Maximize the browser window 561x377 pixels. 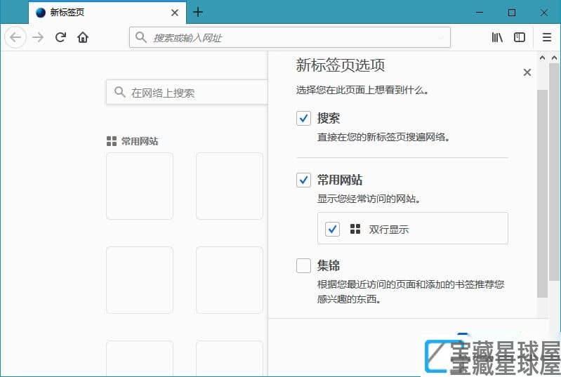pyautogui.click(x=512, y=13)
